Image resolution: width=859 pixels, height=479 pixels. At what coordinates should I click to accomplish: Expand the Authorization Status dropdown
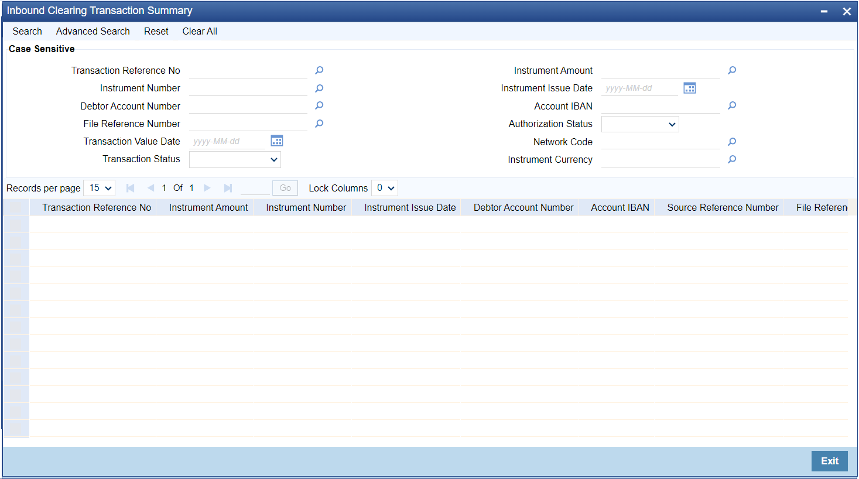coord(640,124)
